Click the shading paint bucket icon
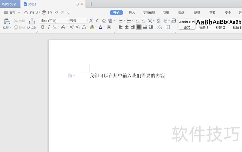Image resolution: width=242 pixels, height=152 pixels. pos(160,27)
